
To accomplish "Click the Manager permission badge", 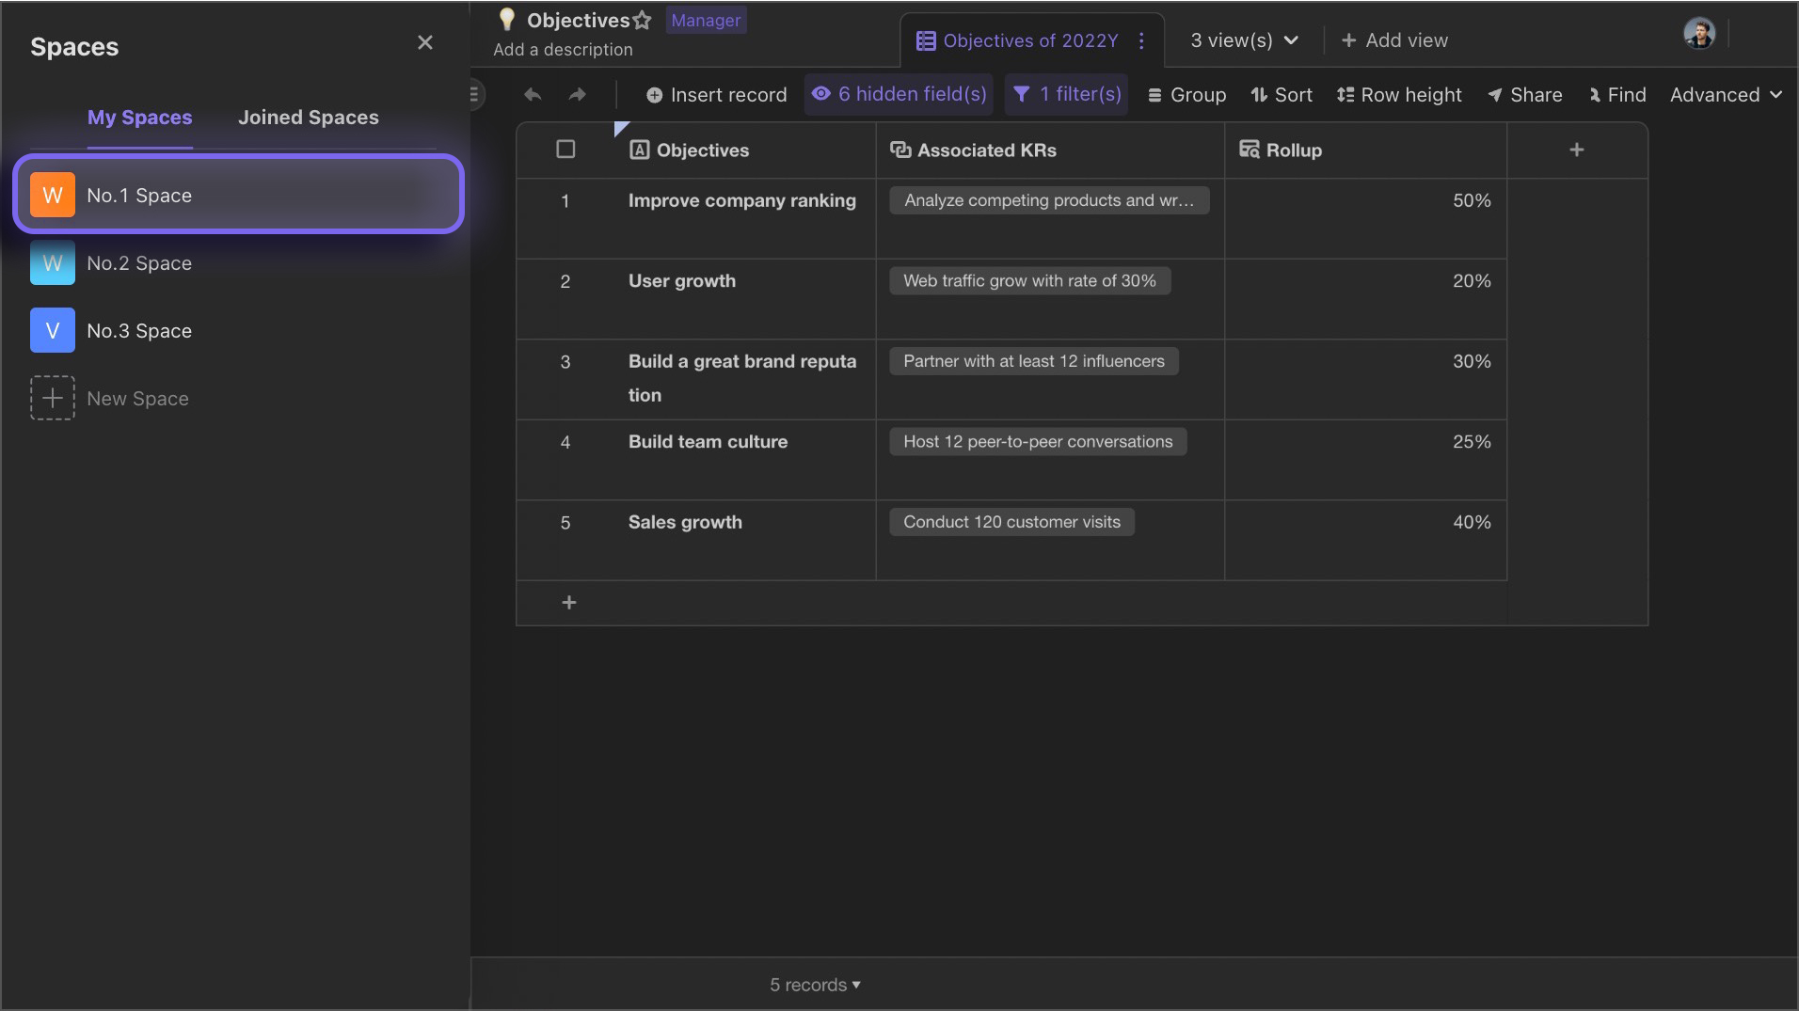I will coord(706,20).
